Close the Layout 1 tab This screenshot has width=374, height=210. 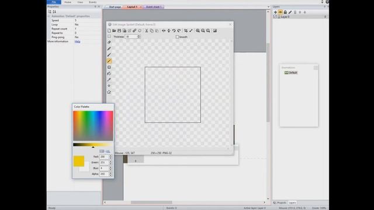tap(141, 7)
